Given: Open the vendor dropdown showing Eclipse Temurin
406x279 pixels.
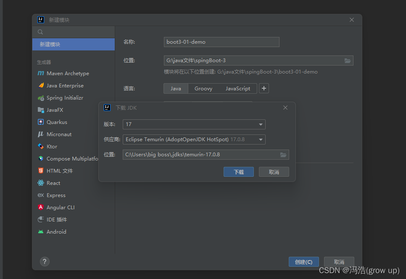Looking at the screenshot, I should pos(194,139).
